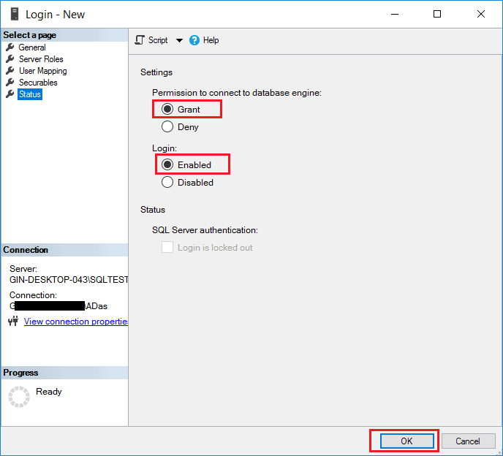503x456 pixels.
Task: Select the Disabled login radio button
Action: pos(167,182)
